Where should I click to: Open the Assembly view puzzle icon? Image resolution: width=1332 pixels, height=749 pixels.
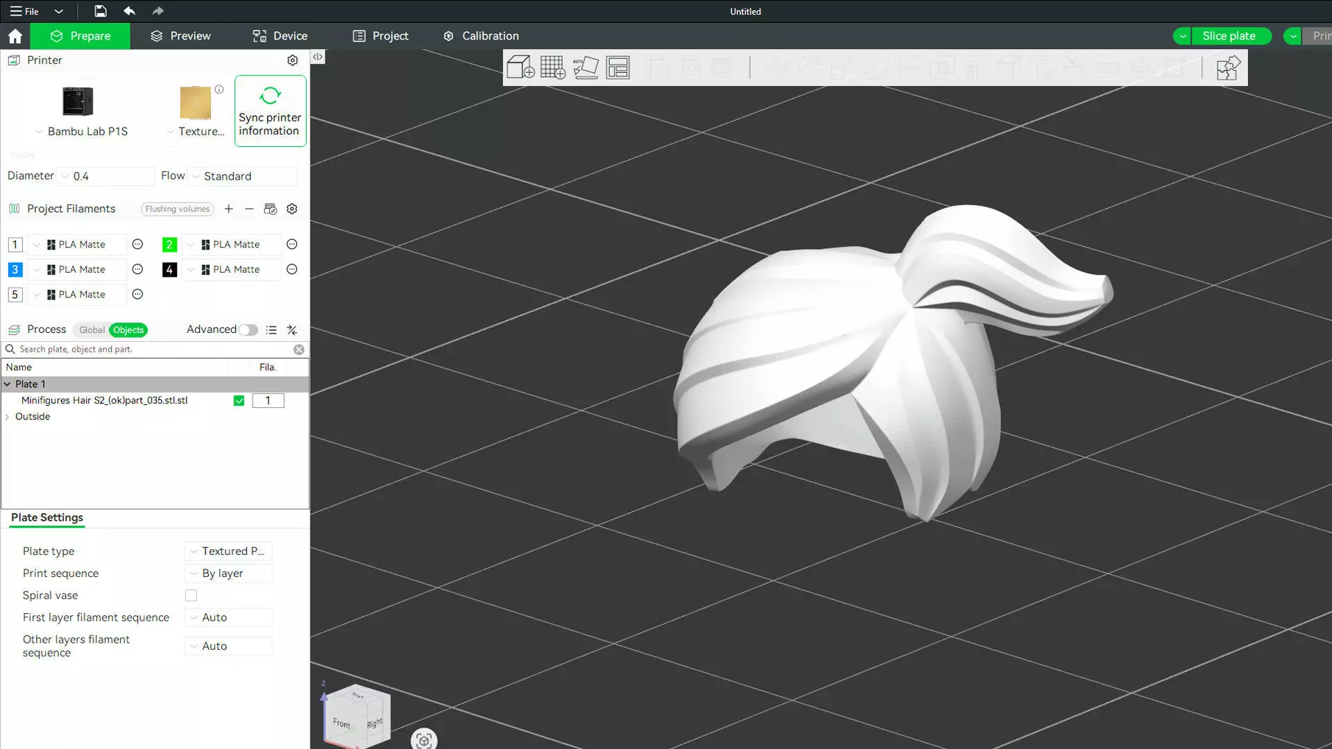1228,68
